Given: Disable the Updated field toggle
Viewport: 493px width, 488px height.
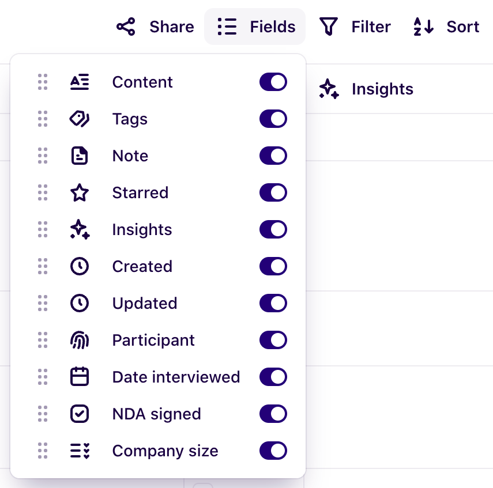Looking at the screenshot, I should point(273,303).
